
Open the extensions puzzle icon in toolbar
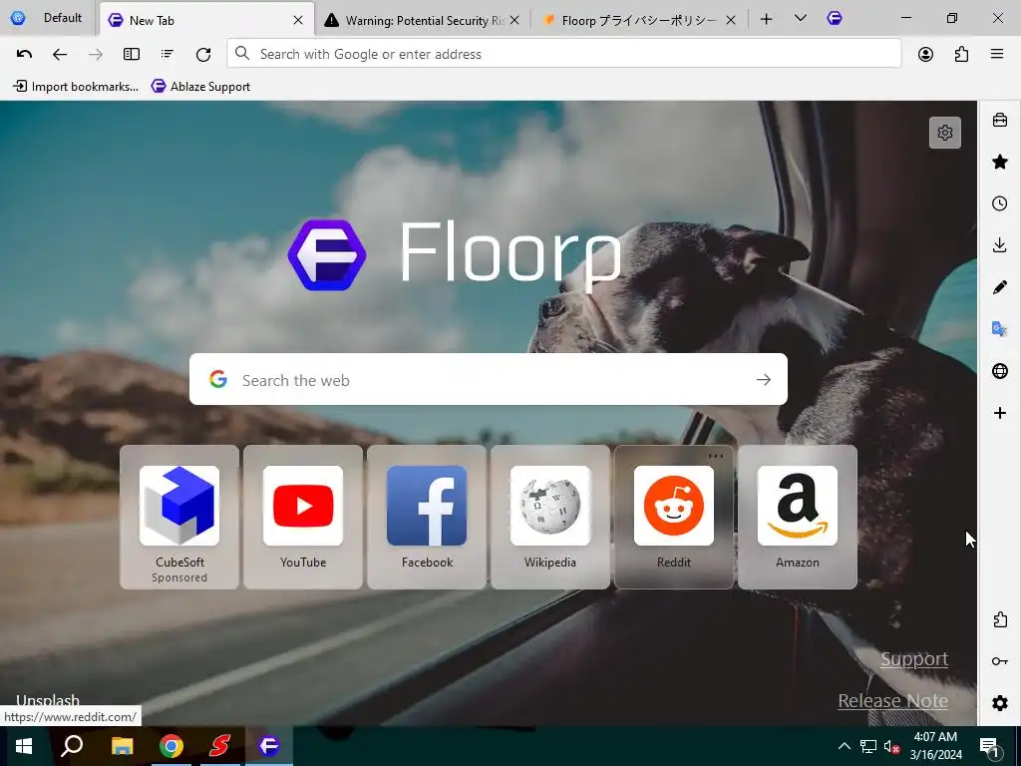click(961, 54)
